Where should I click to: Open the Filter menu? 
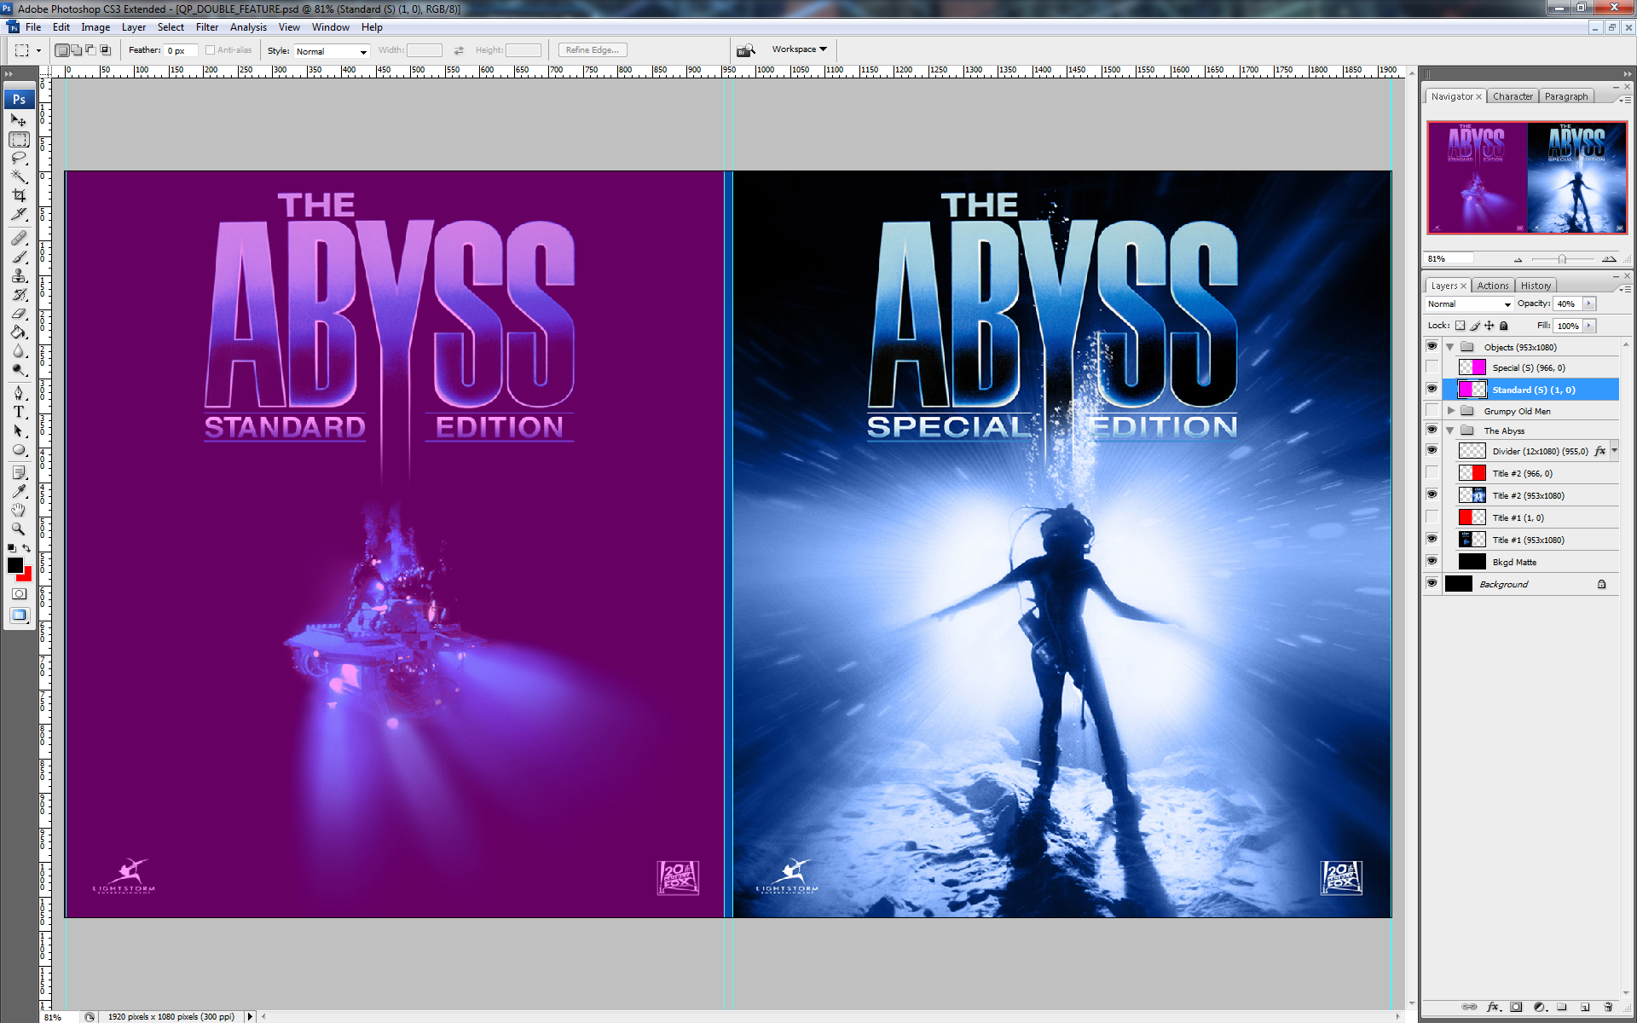click(x=207, y=27)
